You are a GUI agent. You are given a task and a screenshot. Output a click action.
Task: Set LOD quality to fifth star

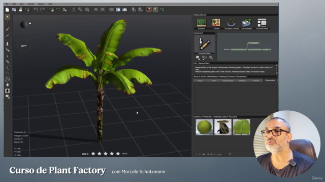pos(118,154)
